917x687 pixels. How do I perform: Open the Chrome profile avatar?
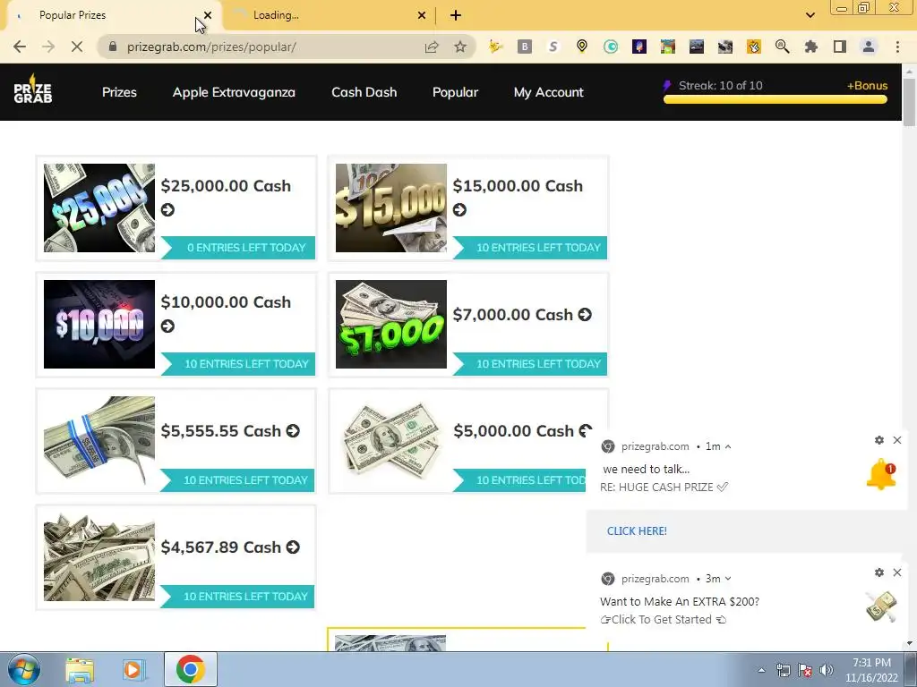click(869, 47)
